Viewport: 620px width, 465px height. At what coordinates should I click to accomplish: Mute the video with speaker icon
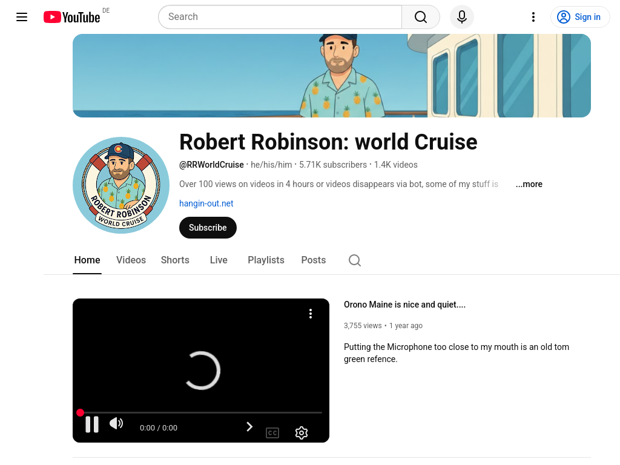116,423
